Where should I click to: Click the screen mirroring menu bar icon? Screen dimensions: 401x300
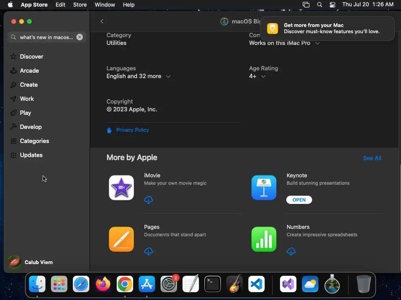coord(306,5)
